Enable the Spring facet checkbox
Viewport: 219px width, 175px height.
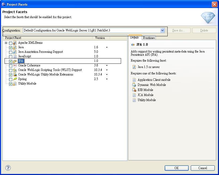[x=11, y=79]
